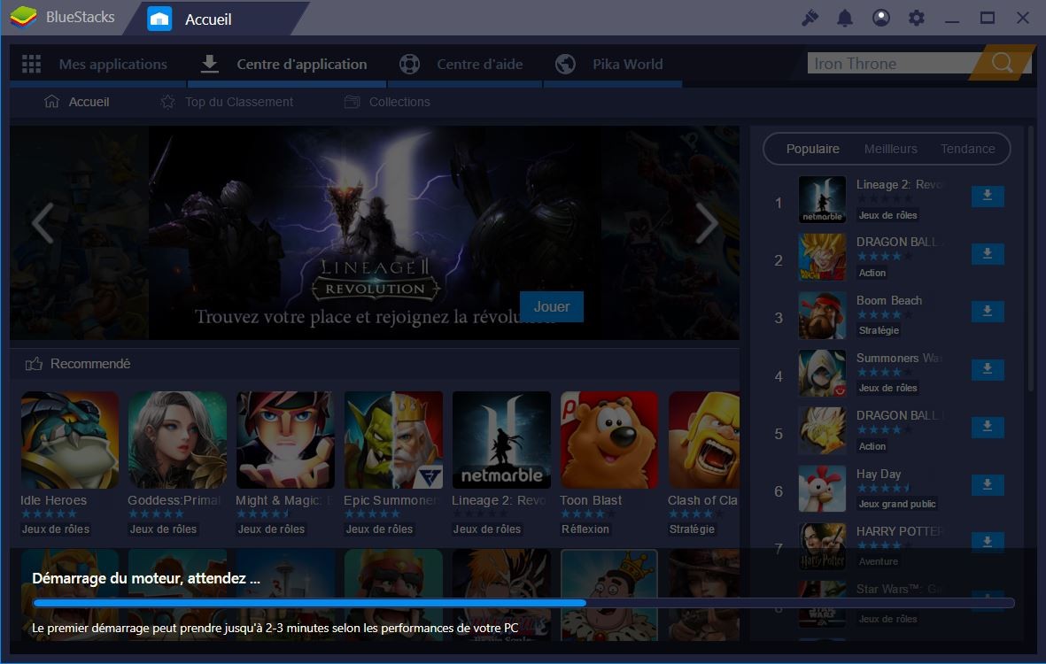Open Epic Summoners recommended game

[393, 440]
